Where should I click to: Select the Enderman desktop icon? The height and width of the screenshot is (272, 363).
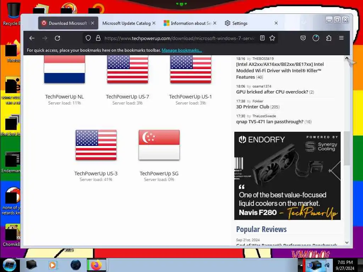tap(12, 162)
